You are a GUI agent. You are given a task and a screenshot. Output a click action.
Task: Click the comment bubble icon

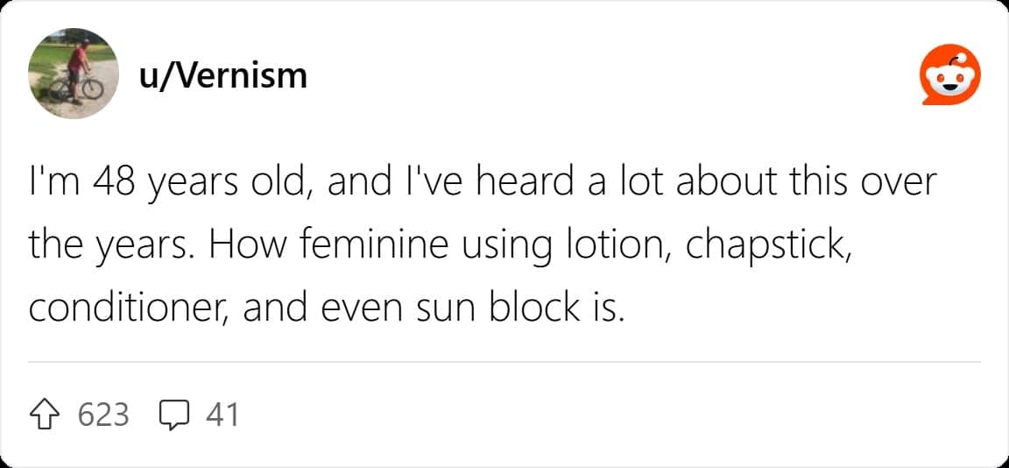175,414
